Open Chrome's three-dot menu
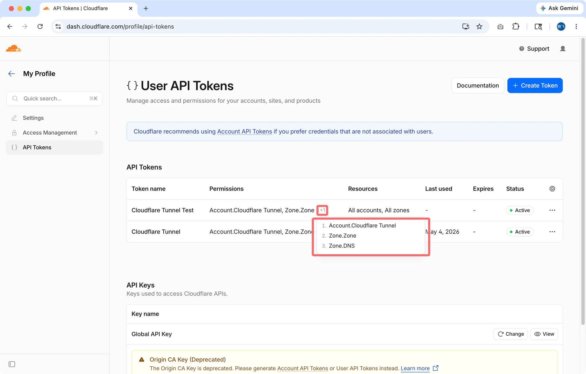 tap(576, 27)
